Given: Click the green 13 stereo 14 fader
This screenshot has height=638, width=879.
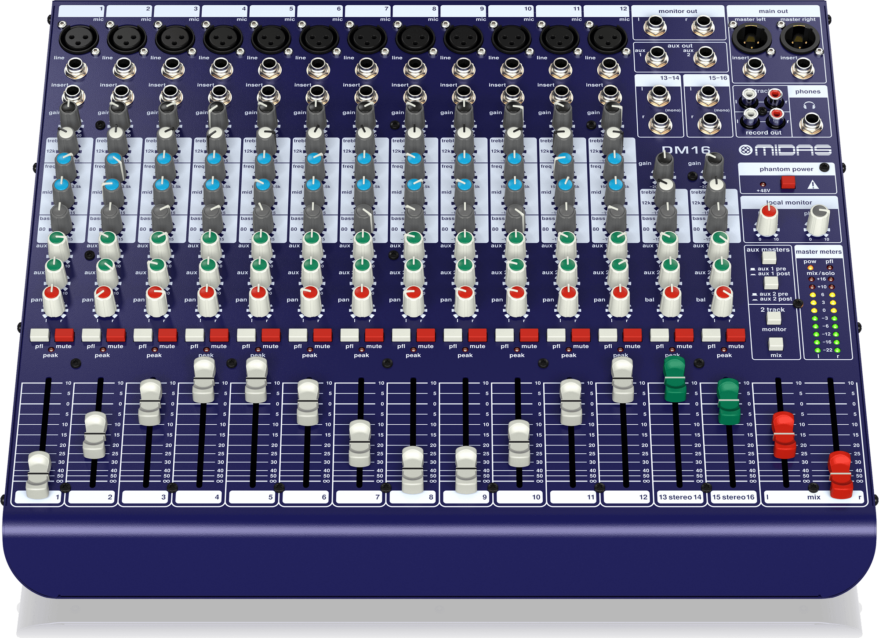Looking at the screenshot, I should [675, 379].
